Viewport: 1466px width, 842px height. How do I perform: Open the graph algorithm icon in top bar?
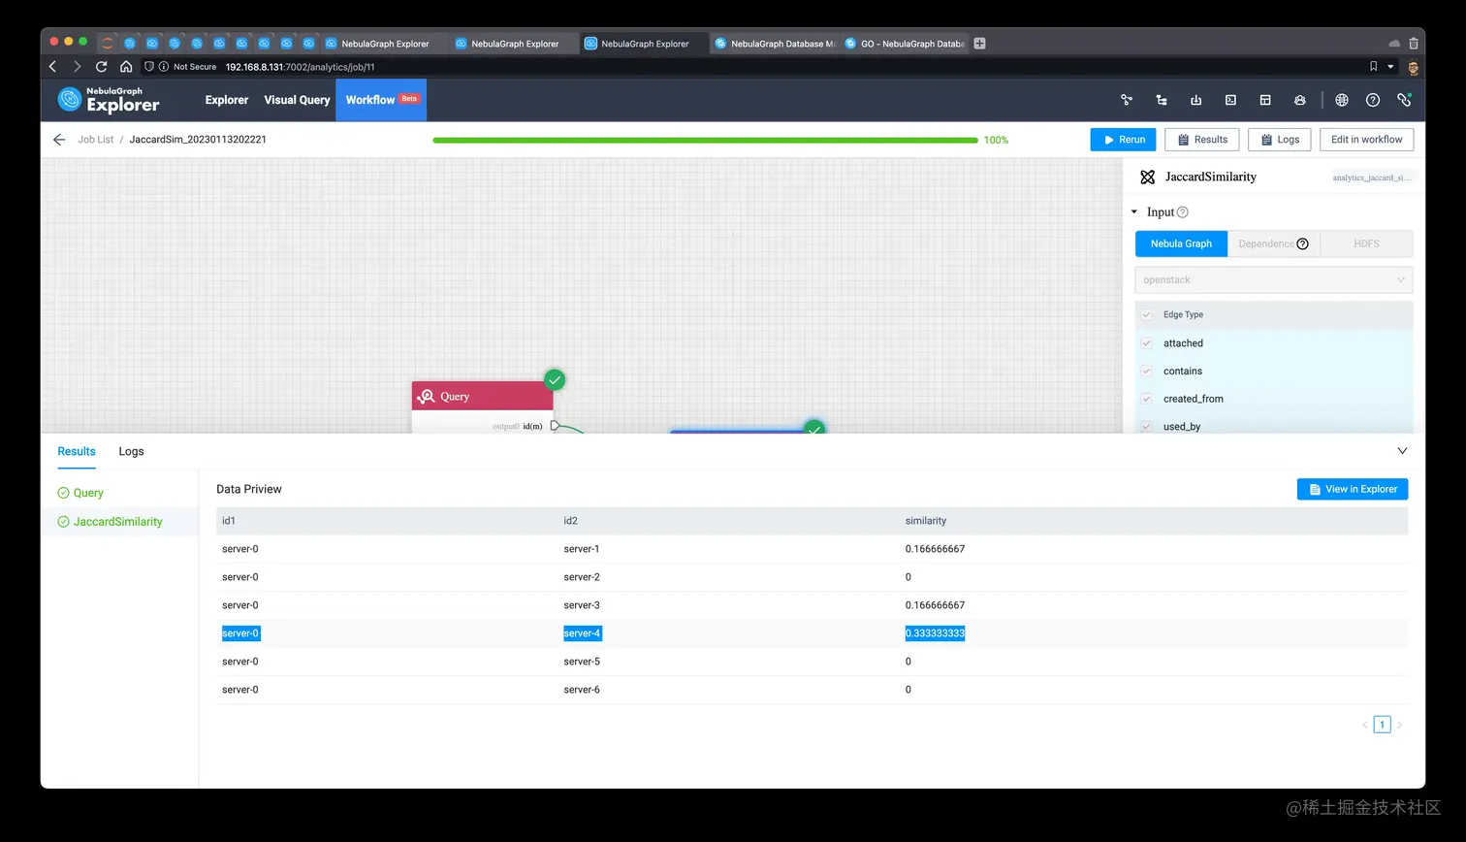(1127, 100)
